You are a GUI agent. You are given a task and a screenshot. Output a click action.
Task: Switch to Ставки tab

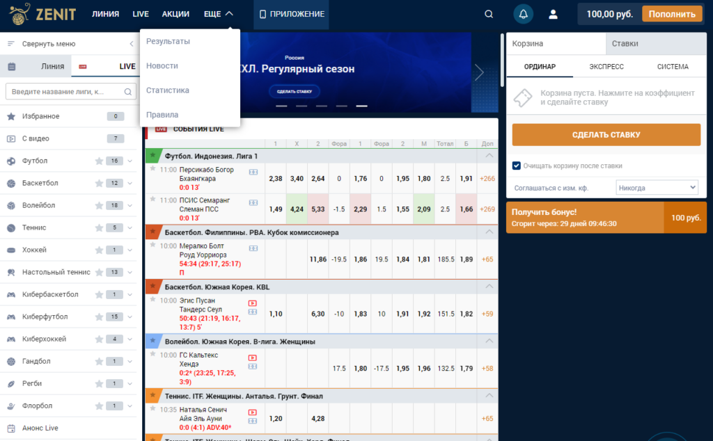656,44
